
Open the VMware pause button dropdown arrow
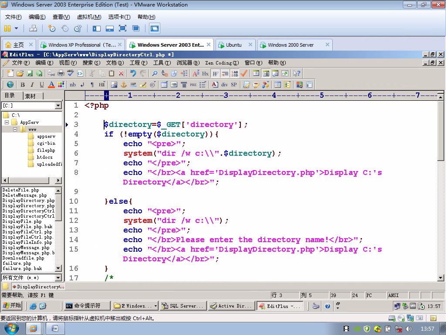(16, 28)
